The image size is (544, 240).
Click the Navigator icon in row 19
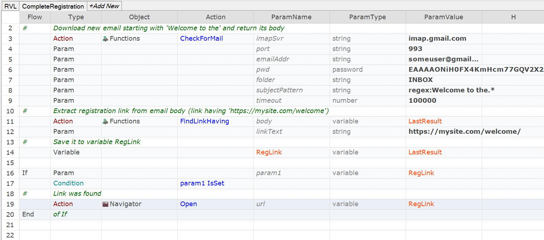tap(105, 204)
